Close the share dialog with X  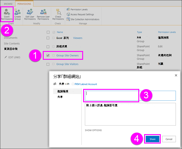click(x=176, y=75)
